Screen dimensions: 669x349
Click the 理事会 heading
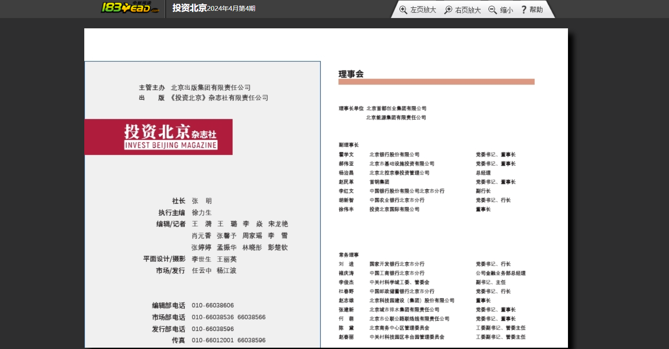(351, 74)
